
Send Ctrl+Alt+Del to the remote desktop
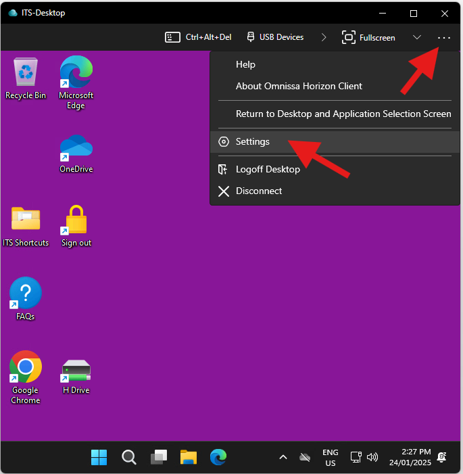click(199, 37)
